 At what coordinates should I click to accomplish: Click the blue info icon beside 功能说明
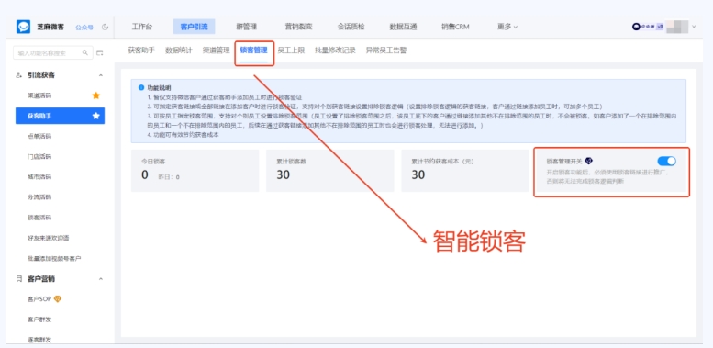[141, 87]
